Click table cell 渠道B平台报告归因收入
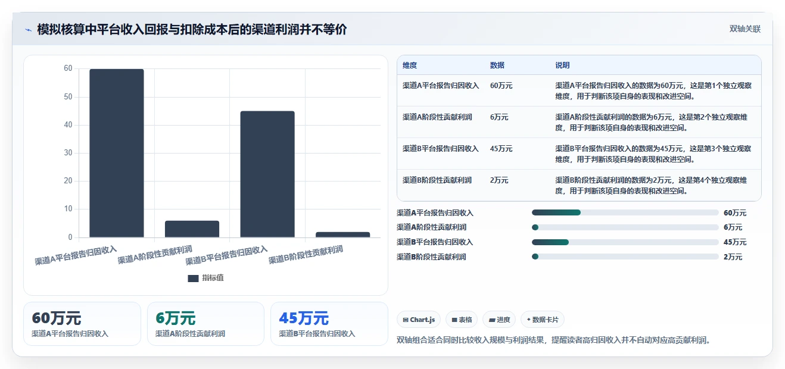This screenshot has width=785, height=369. (x=441, y=149)
